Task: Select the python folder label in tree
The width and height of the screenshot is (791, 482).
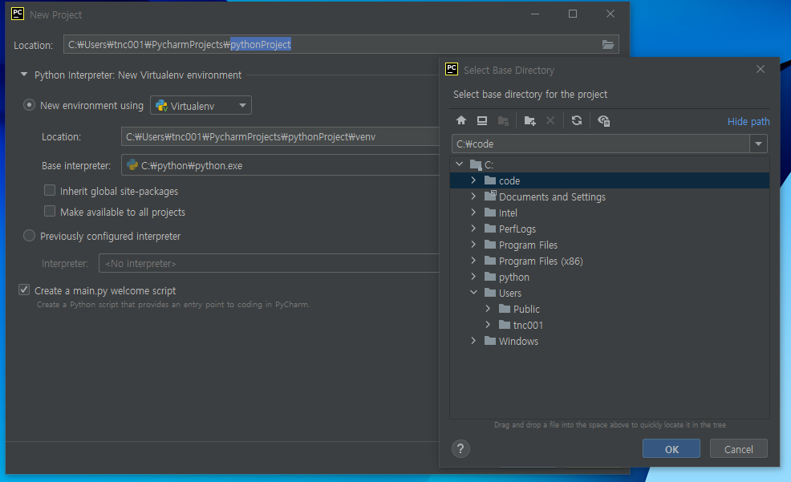Action: coord(514,277)
